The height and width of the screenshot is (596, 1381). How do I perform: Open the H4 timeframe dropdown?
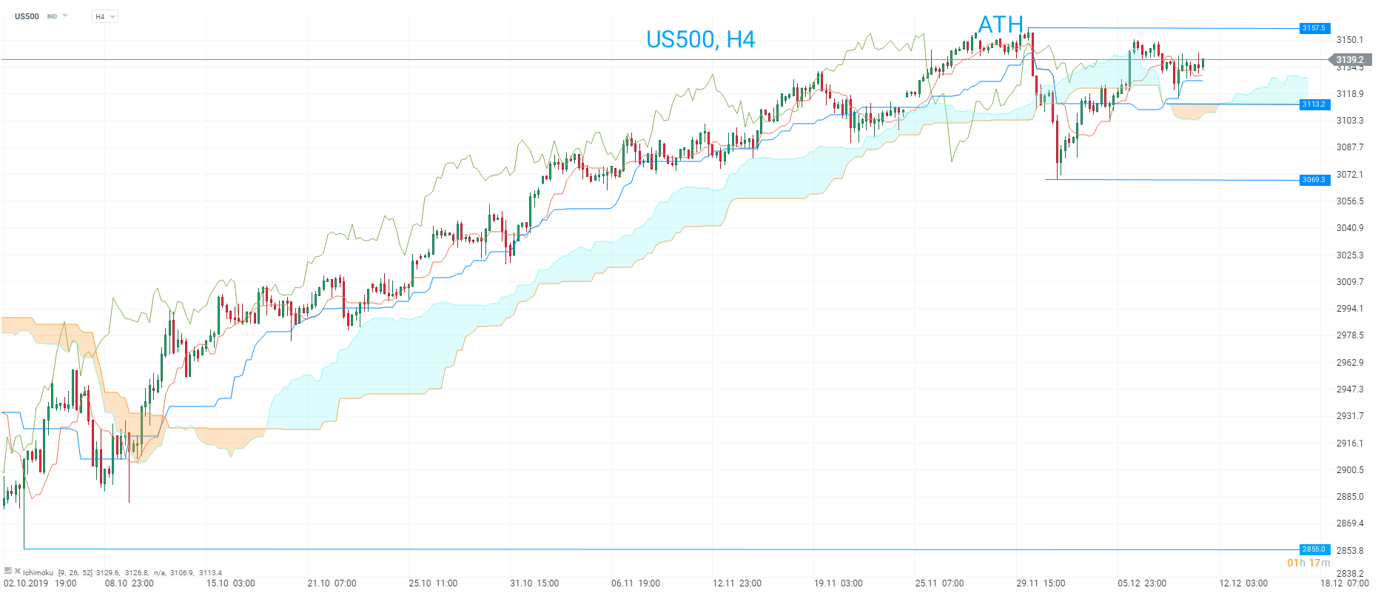click(105, 16)
